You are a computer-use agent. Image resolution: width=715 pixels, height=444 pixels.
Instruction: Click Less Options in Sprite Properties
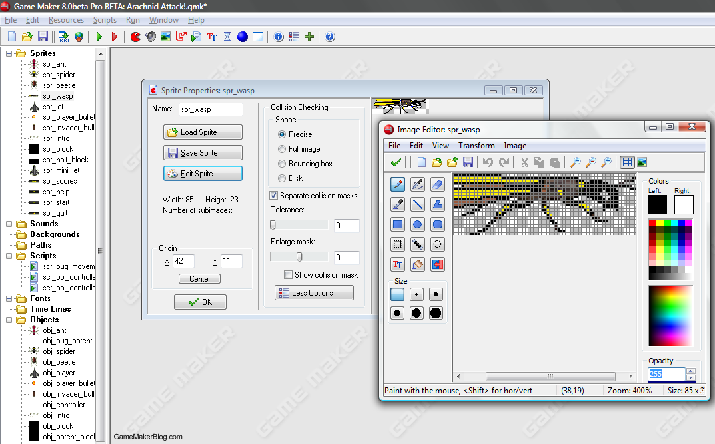click(313, 293)
